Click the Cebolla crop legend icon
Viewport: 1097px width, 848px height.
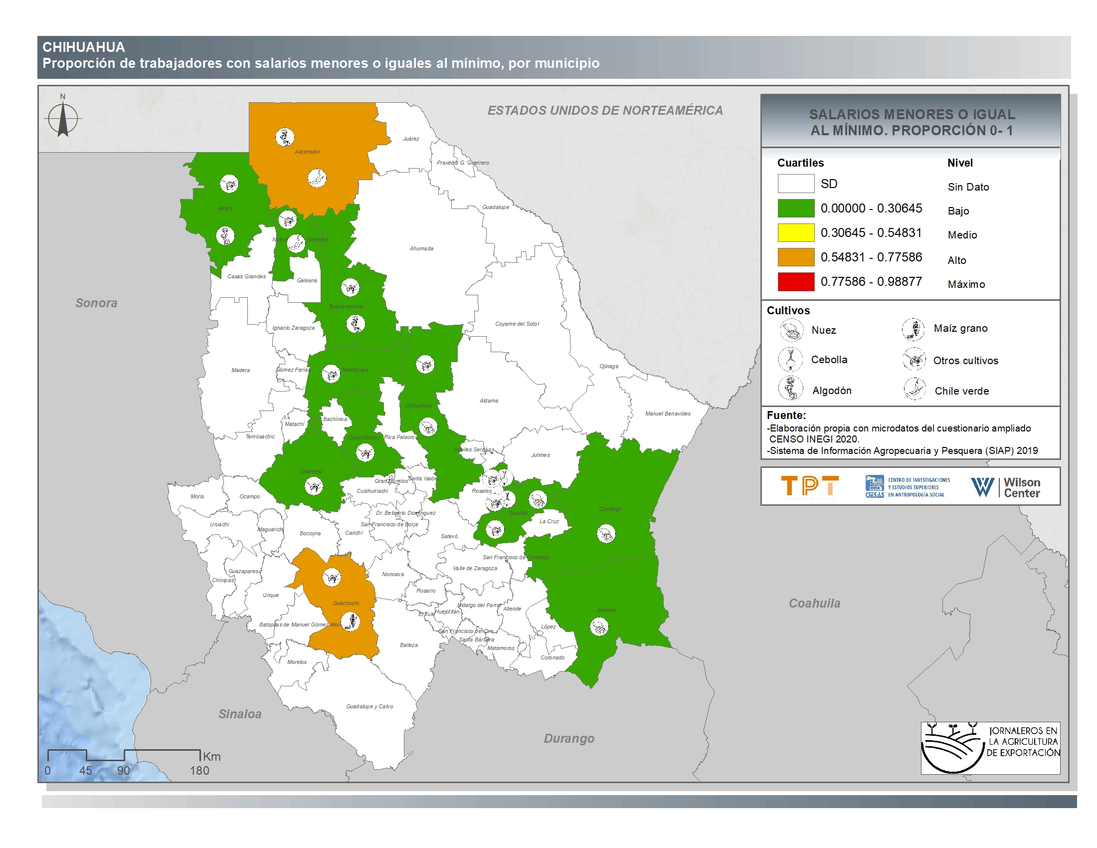point(791,359)
